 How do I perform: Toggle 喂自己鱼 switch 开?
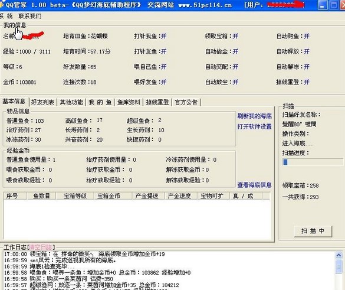pos(163,67)
